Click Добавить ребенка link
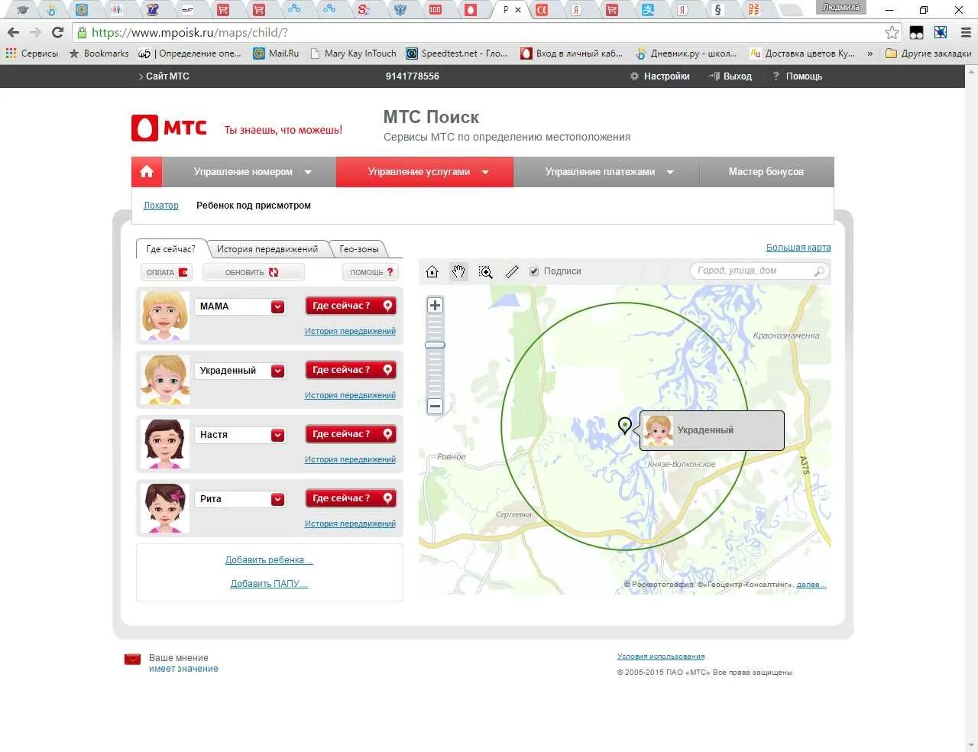The image size is (978, 752). pyautogui.click(x=269, y=560)
